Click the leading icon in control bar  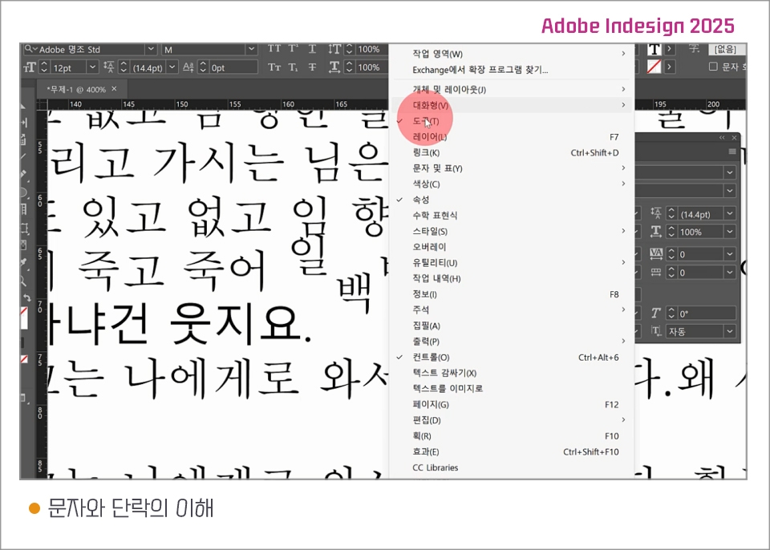[109, 67]
